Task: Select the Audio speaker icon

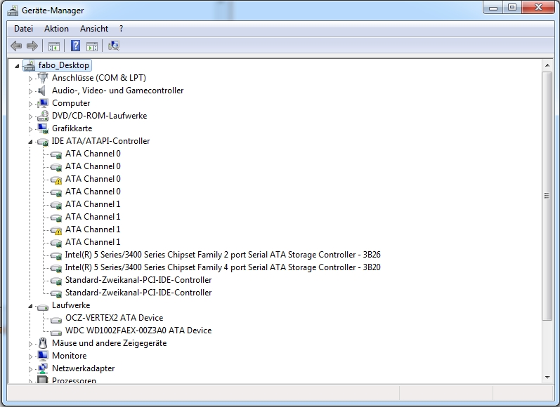Action: (x=42, y=91)
